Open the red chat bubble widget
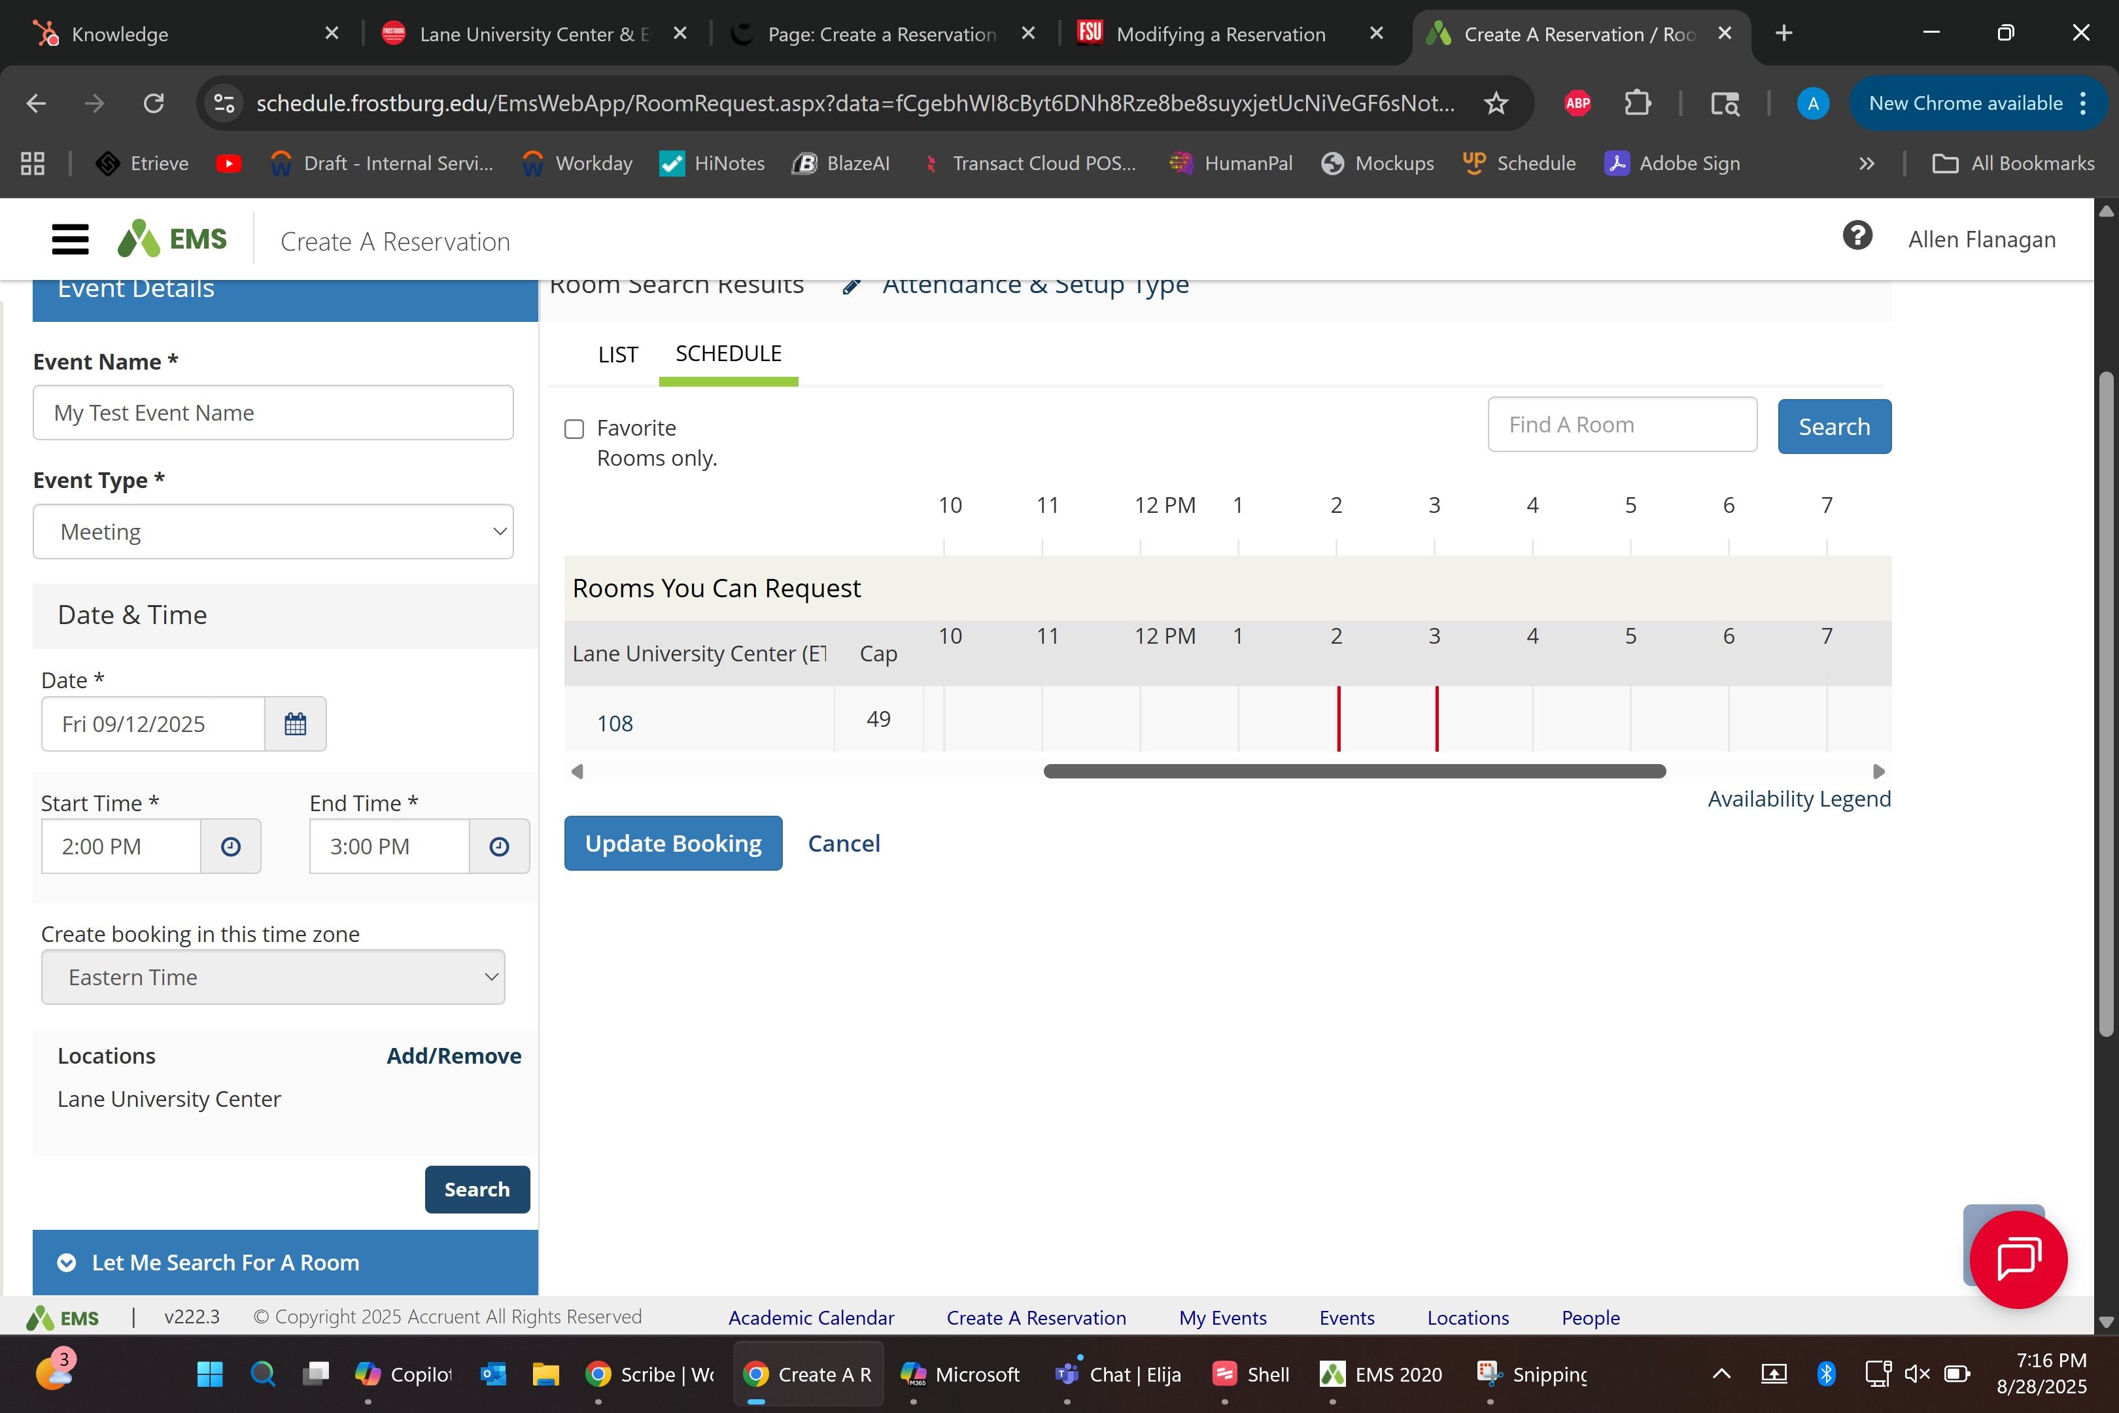Viewport: 2119px width, 1413px height. (2017, 1259)
